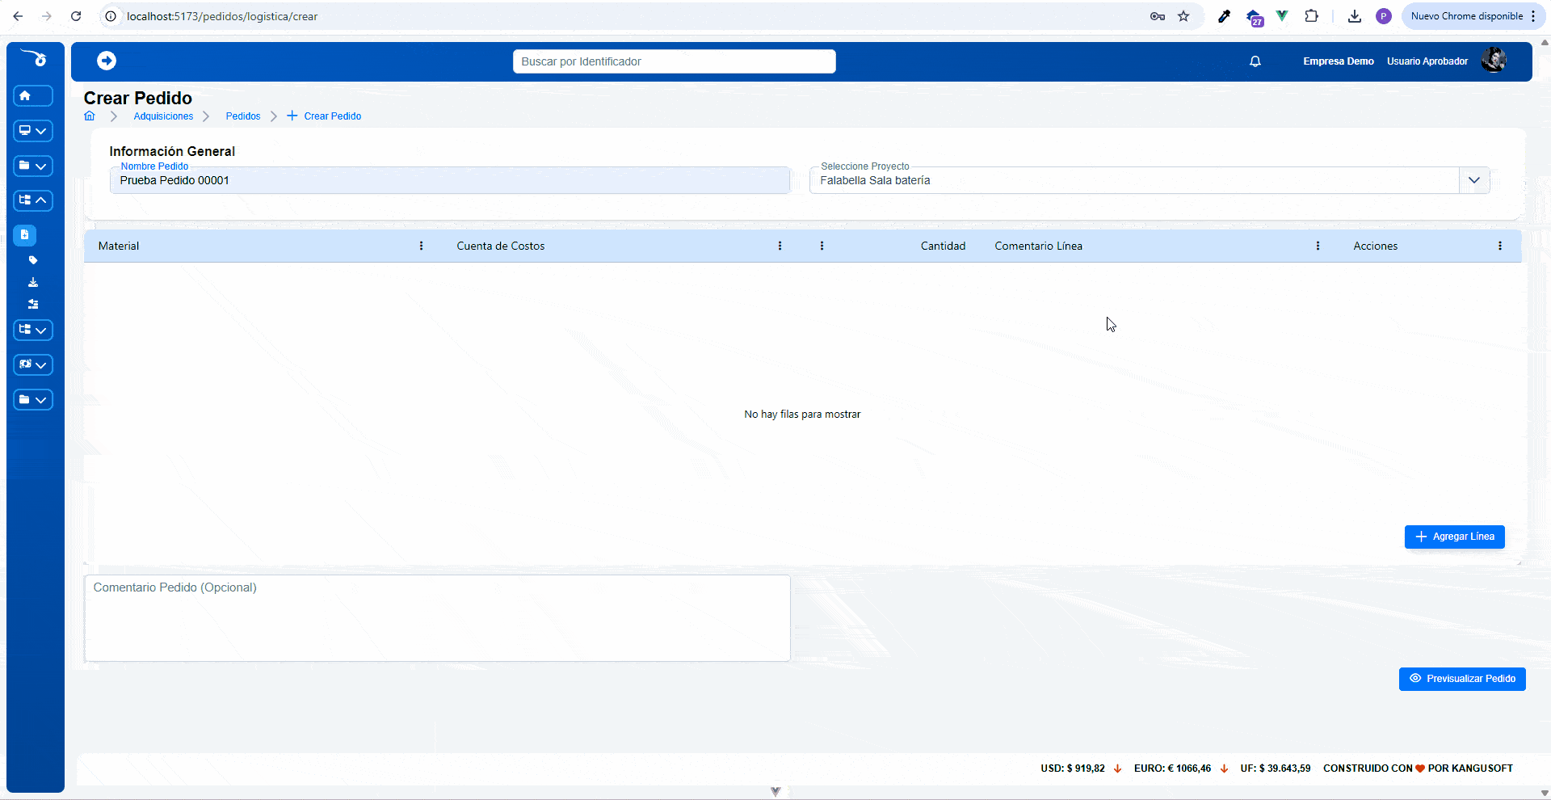Viewport: 1551px width, 800px height.
Task: Open the Cuenta de Costos column menu
Action: tap(780, 246)
